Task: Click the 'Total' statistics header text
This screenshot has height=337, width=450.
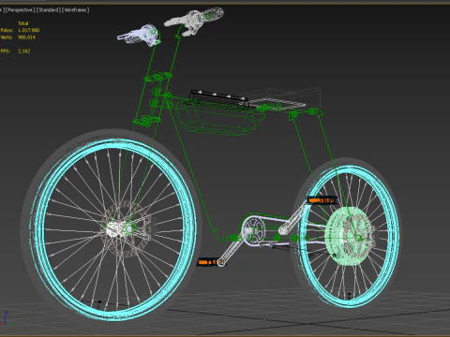Action: (23, 23)
